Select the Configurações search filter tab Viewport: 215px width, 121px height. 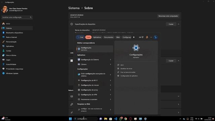point(127,37)
